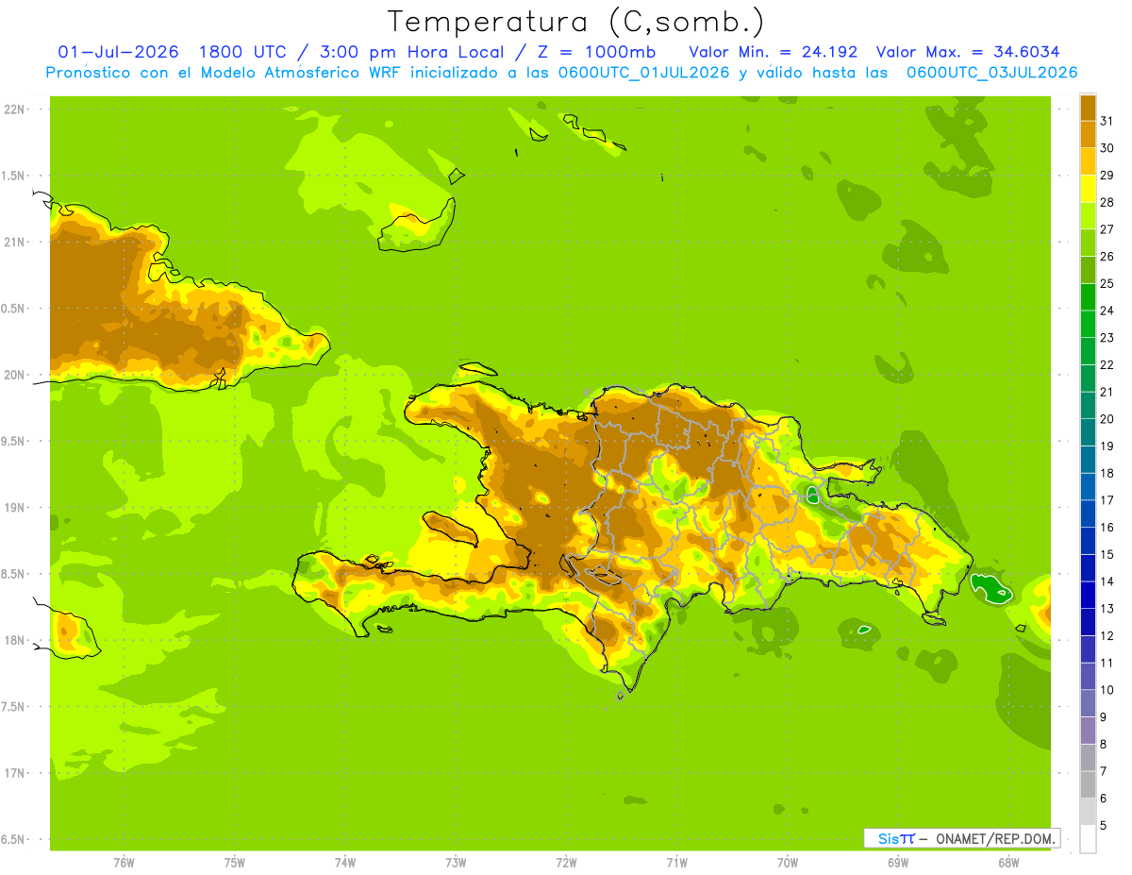Image resolution: width=1132 pixels, height=875 pixels.
Task: Click the '73W' longitude label
Action: (456, 863)
